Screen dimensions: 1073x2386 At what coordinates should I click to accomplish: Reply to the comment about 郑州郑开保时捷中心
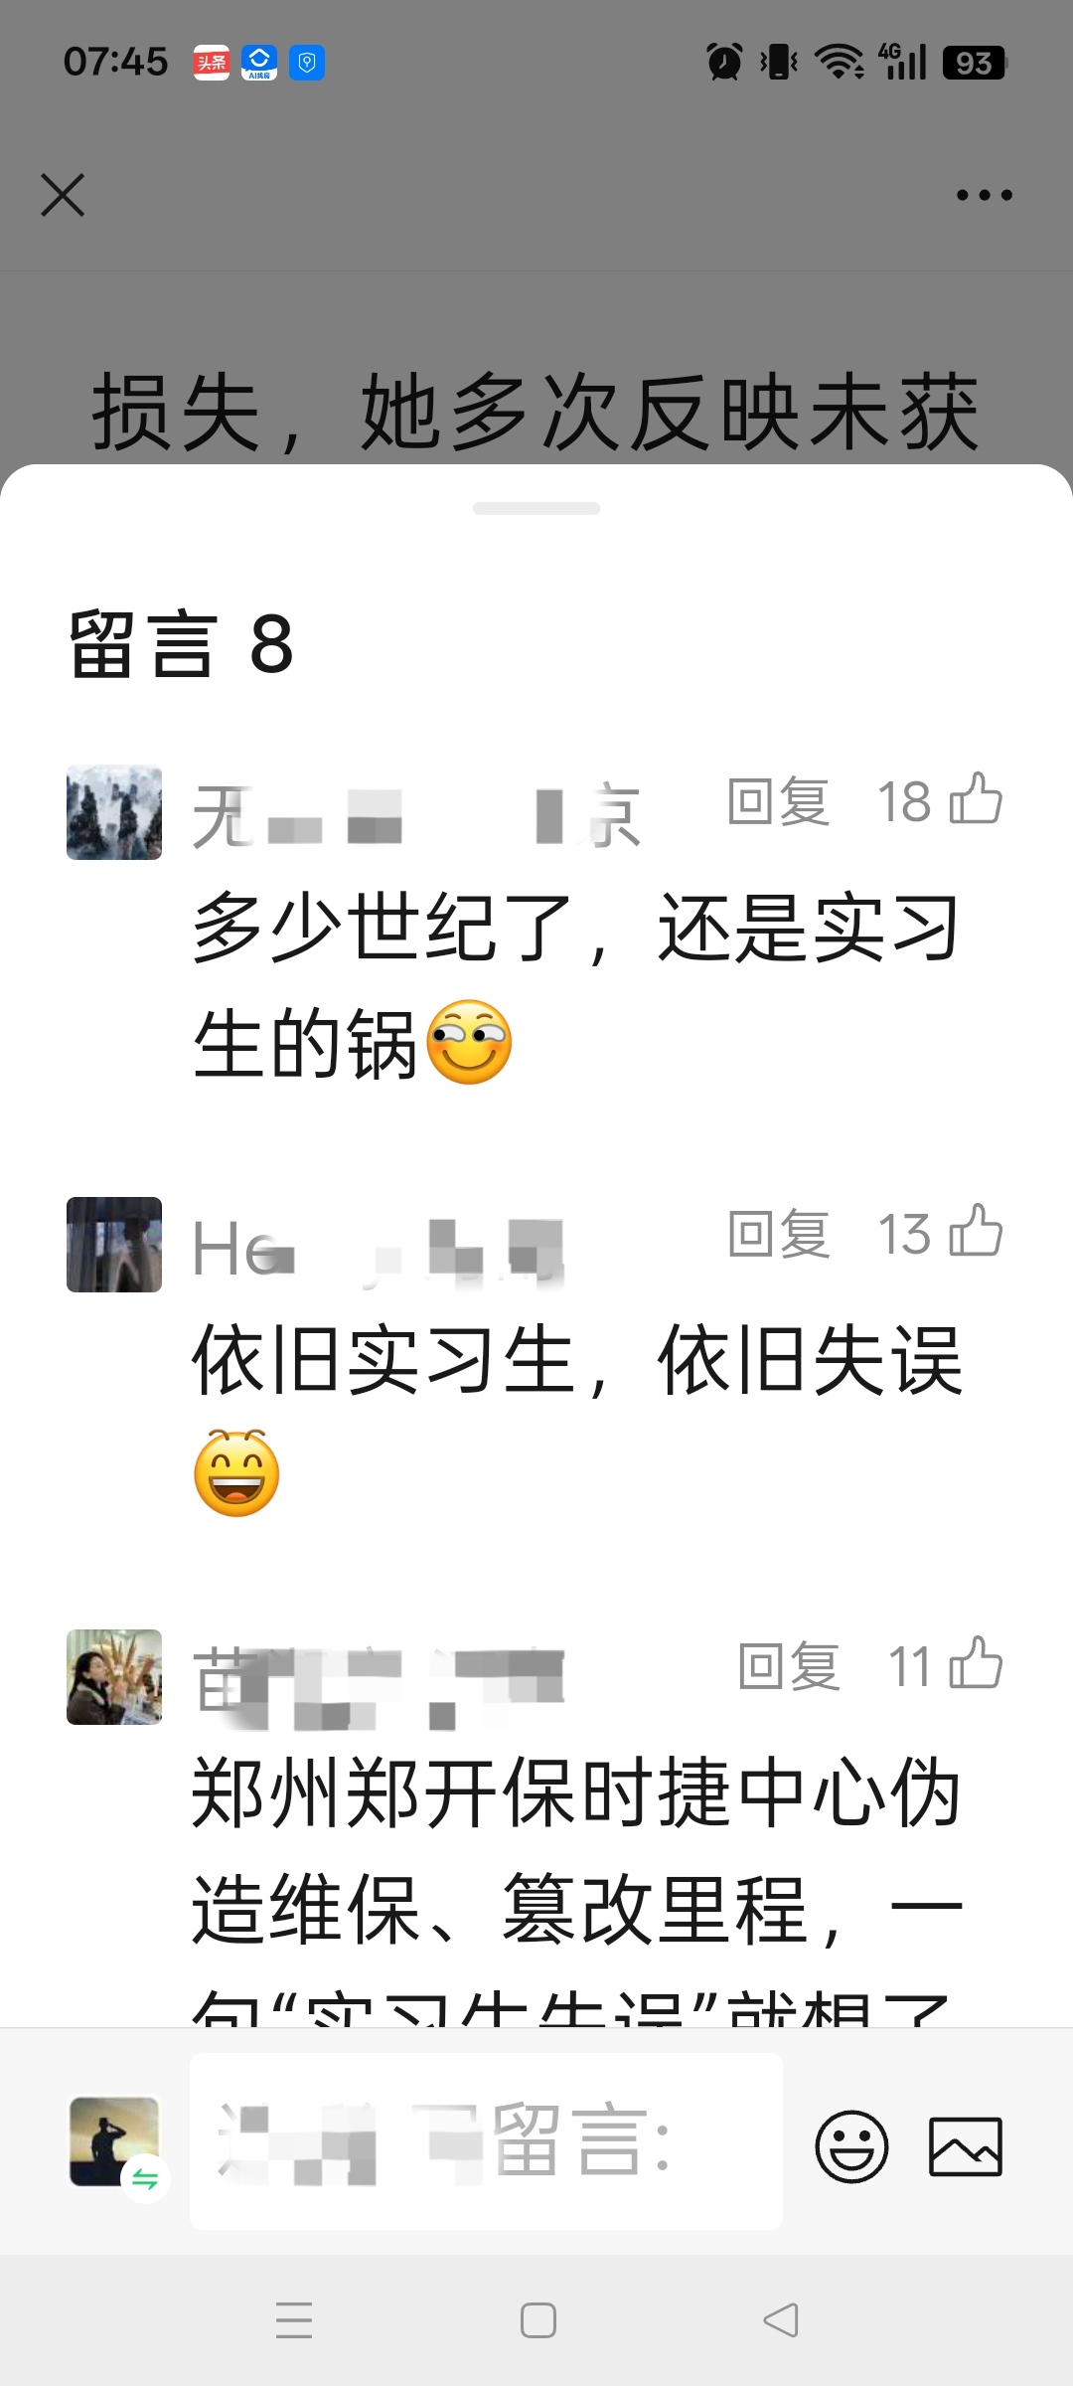[x=789, y=1666]
